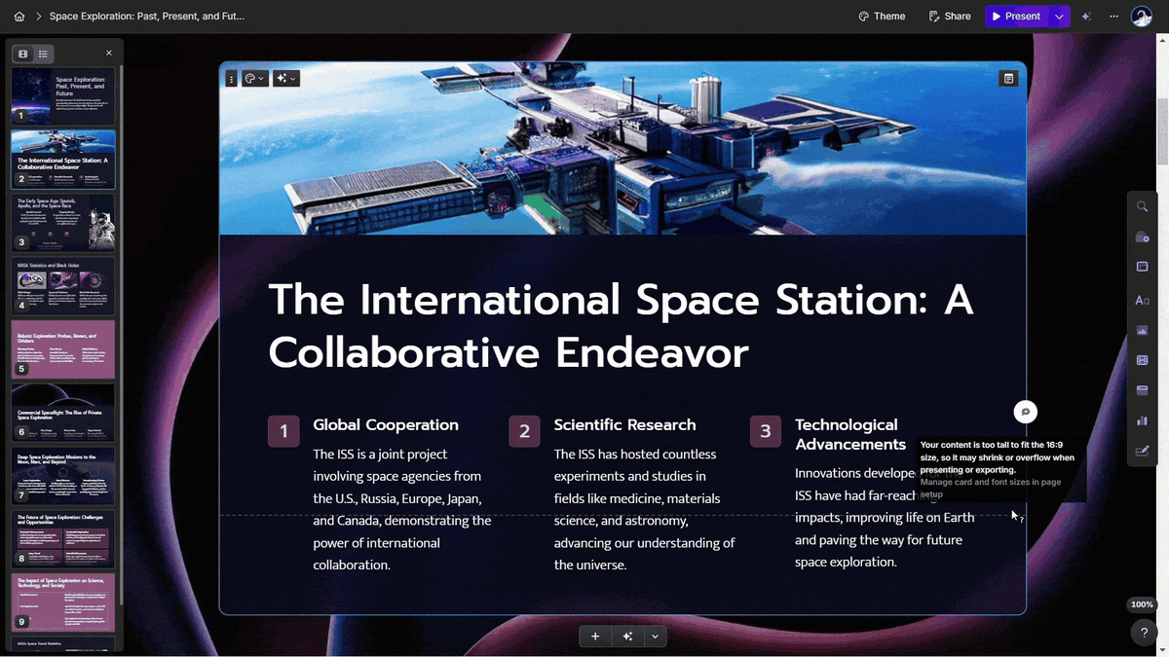Select slide 5 Robotic Exploration thumbnail

pos(63,349)
